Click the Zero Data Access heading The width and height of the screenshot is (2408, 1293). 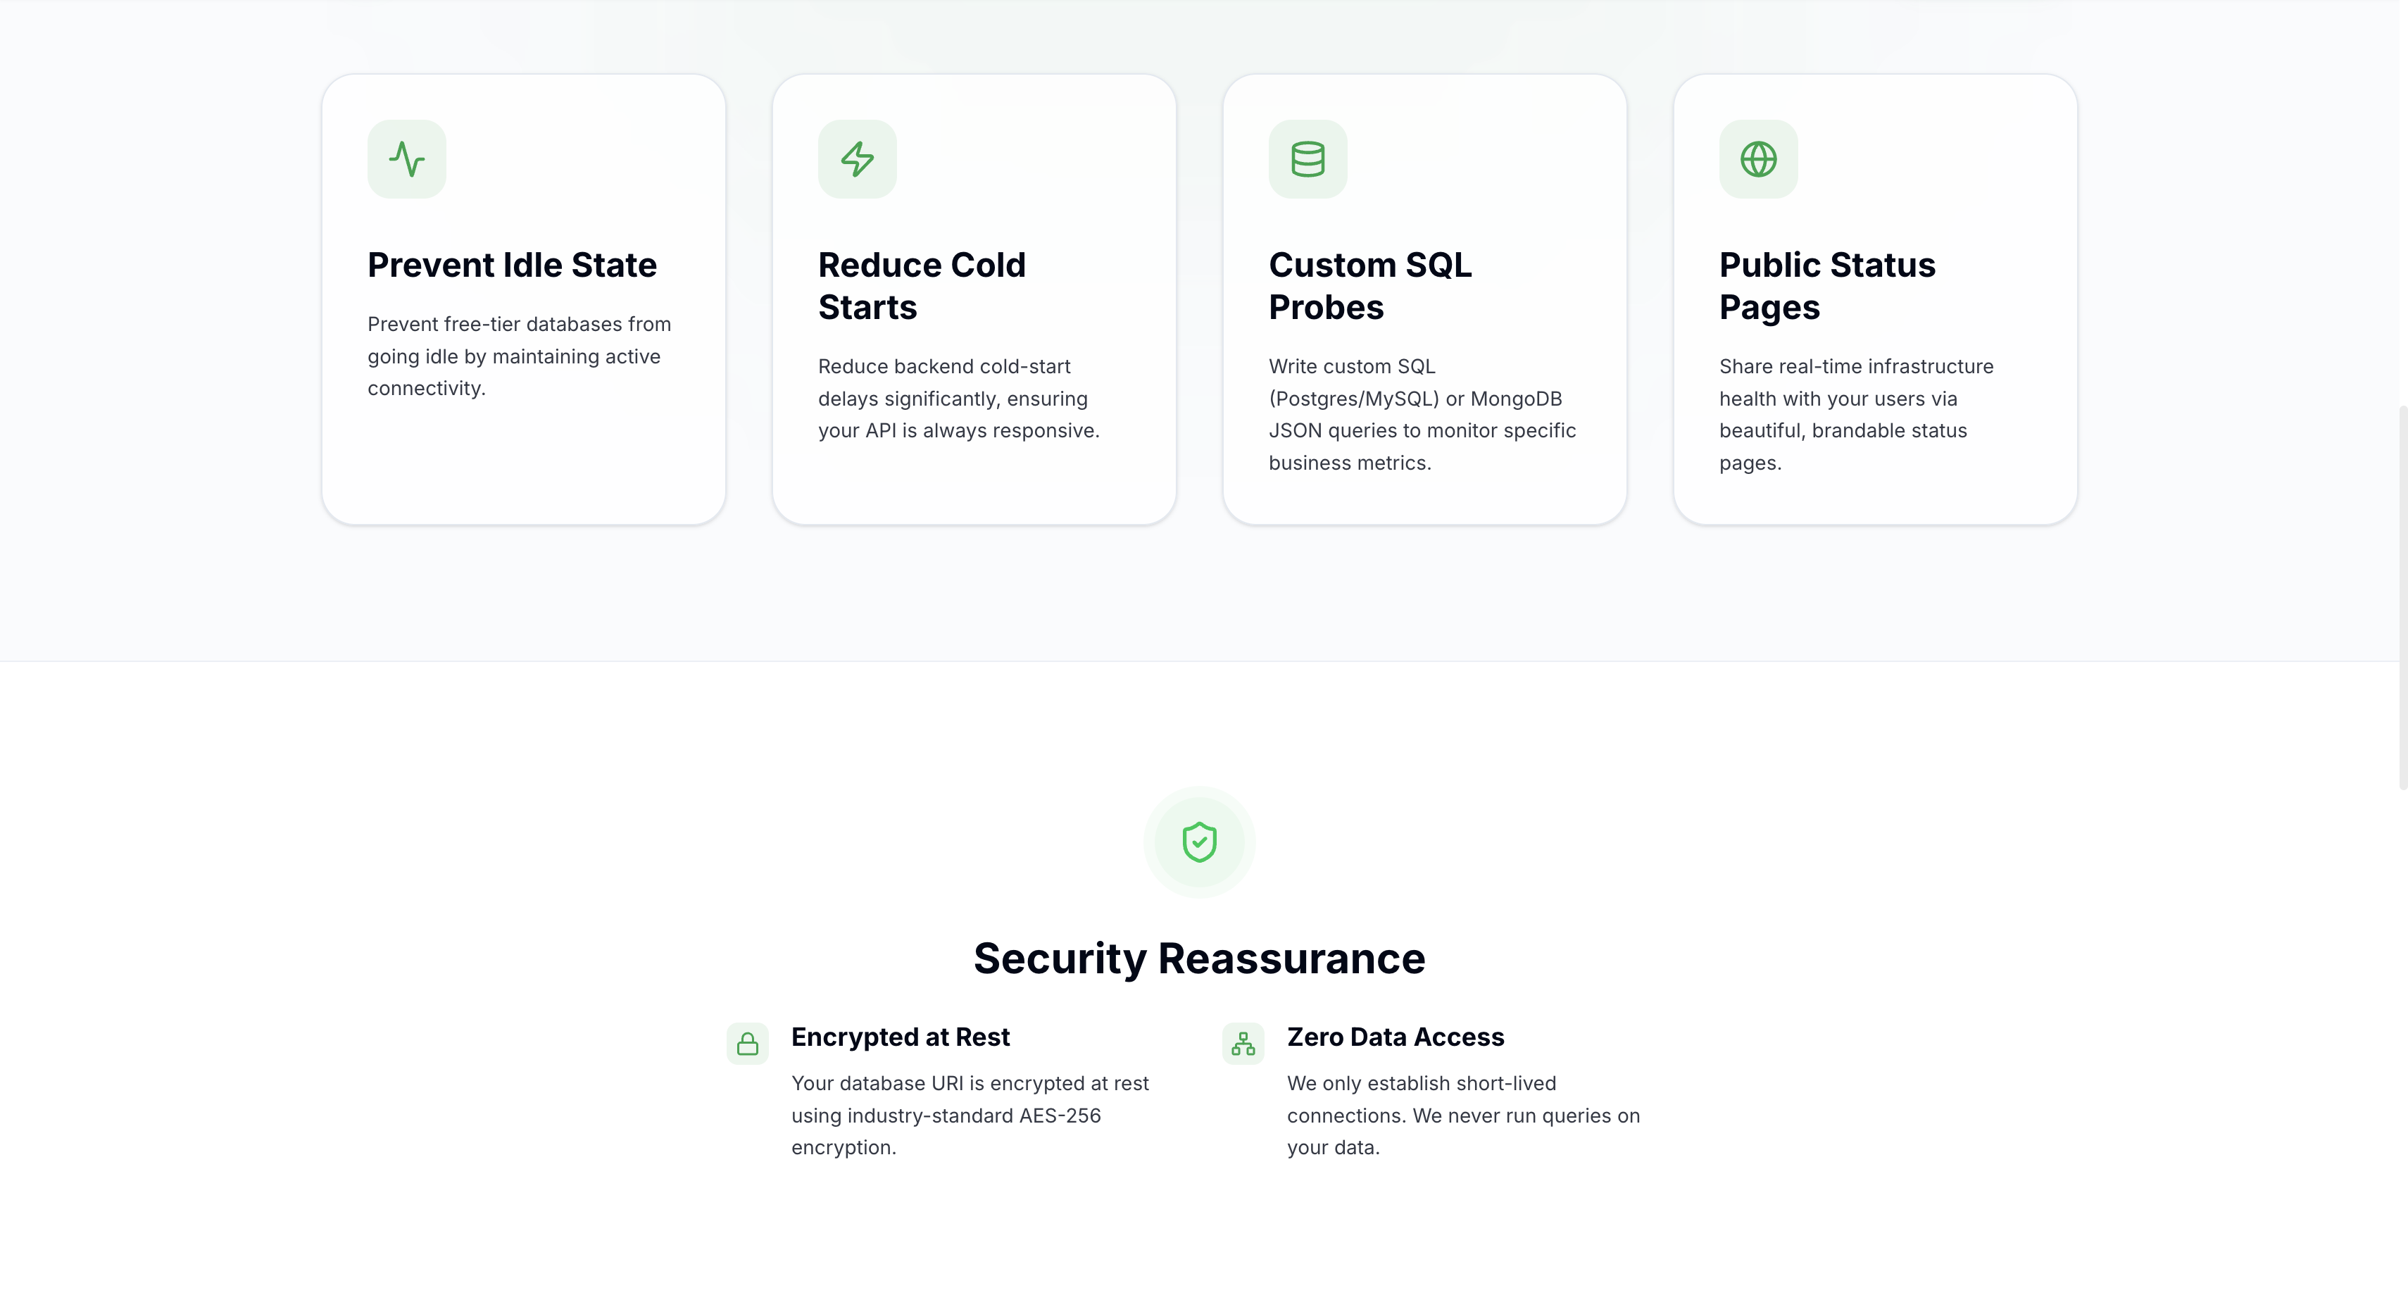1396,1038
